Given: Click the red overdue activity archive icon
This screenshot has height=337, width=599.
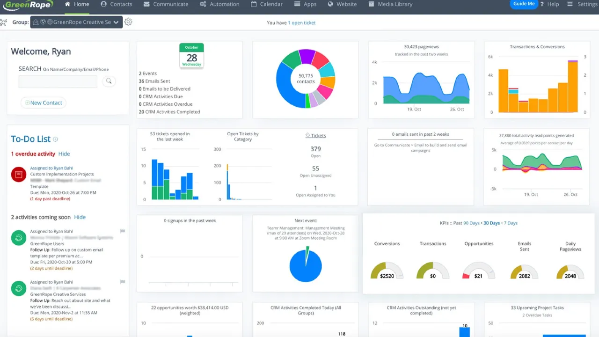Looking at the screenshot, I should click(x=18, y=175).
